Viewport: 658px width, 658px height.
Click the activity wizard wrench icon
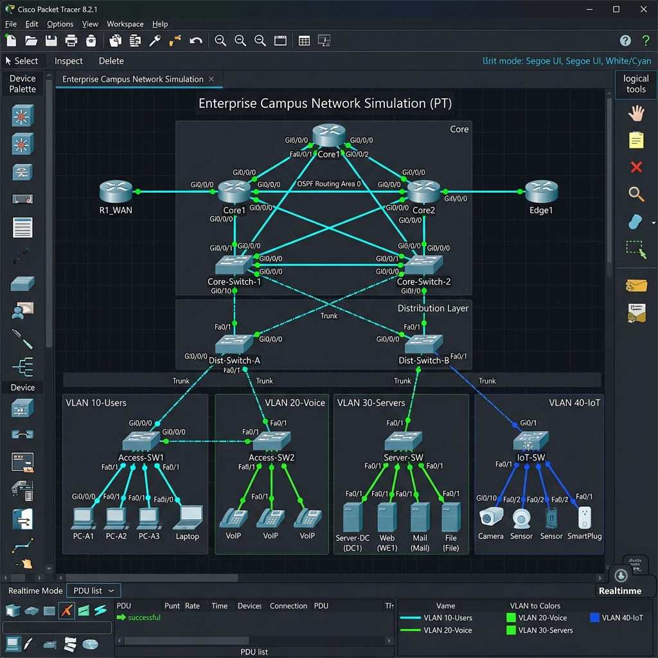[x=155, y=40]
